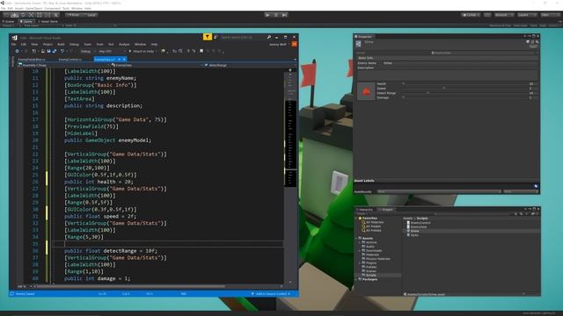Open the EnemyData class dropdown

[157, 65]
